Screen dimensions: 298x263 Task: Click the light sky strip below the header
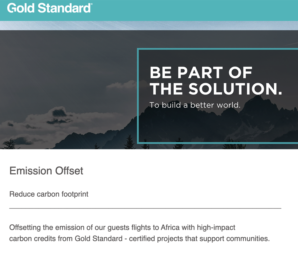pos(149,25)
